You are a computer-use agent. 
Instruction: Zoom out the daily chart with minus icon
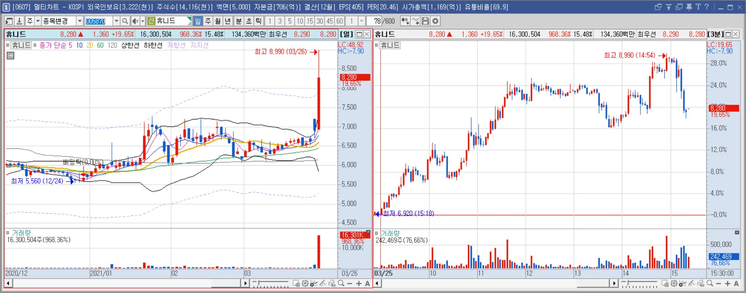pos(350,284)
